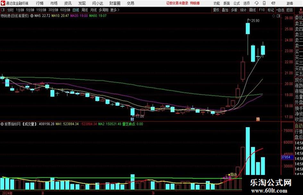Click the 异动 star marker in the volume chart
Screen dimensions: 303x195
[x=232, y=175]
